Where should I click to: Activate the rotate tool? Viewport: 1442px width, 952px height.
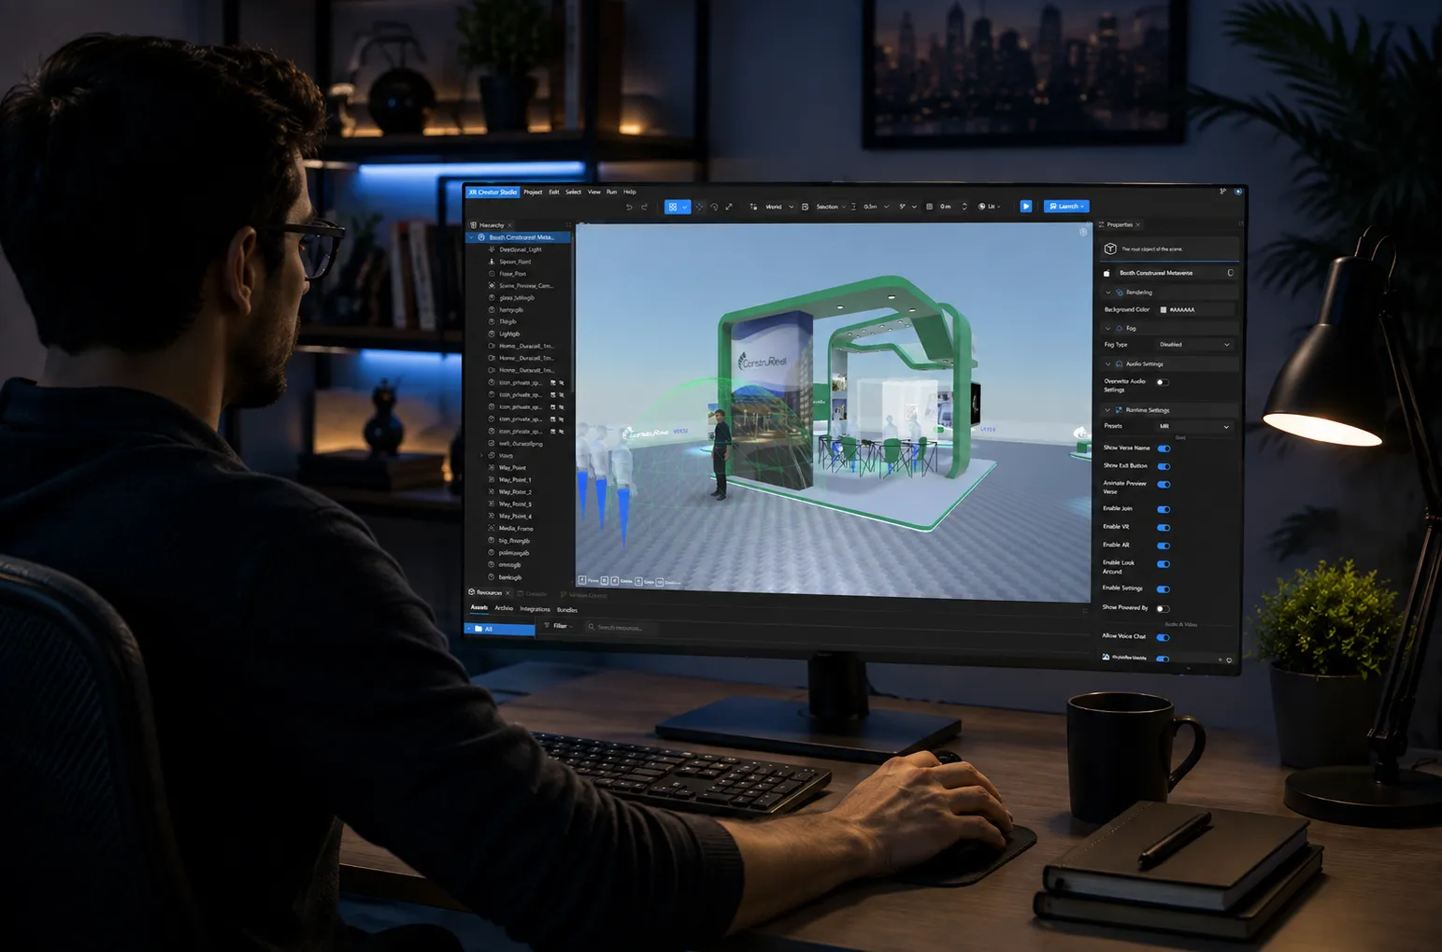(714, 206)
